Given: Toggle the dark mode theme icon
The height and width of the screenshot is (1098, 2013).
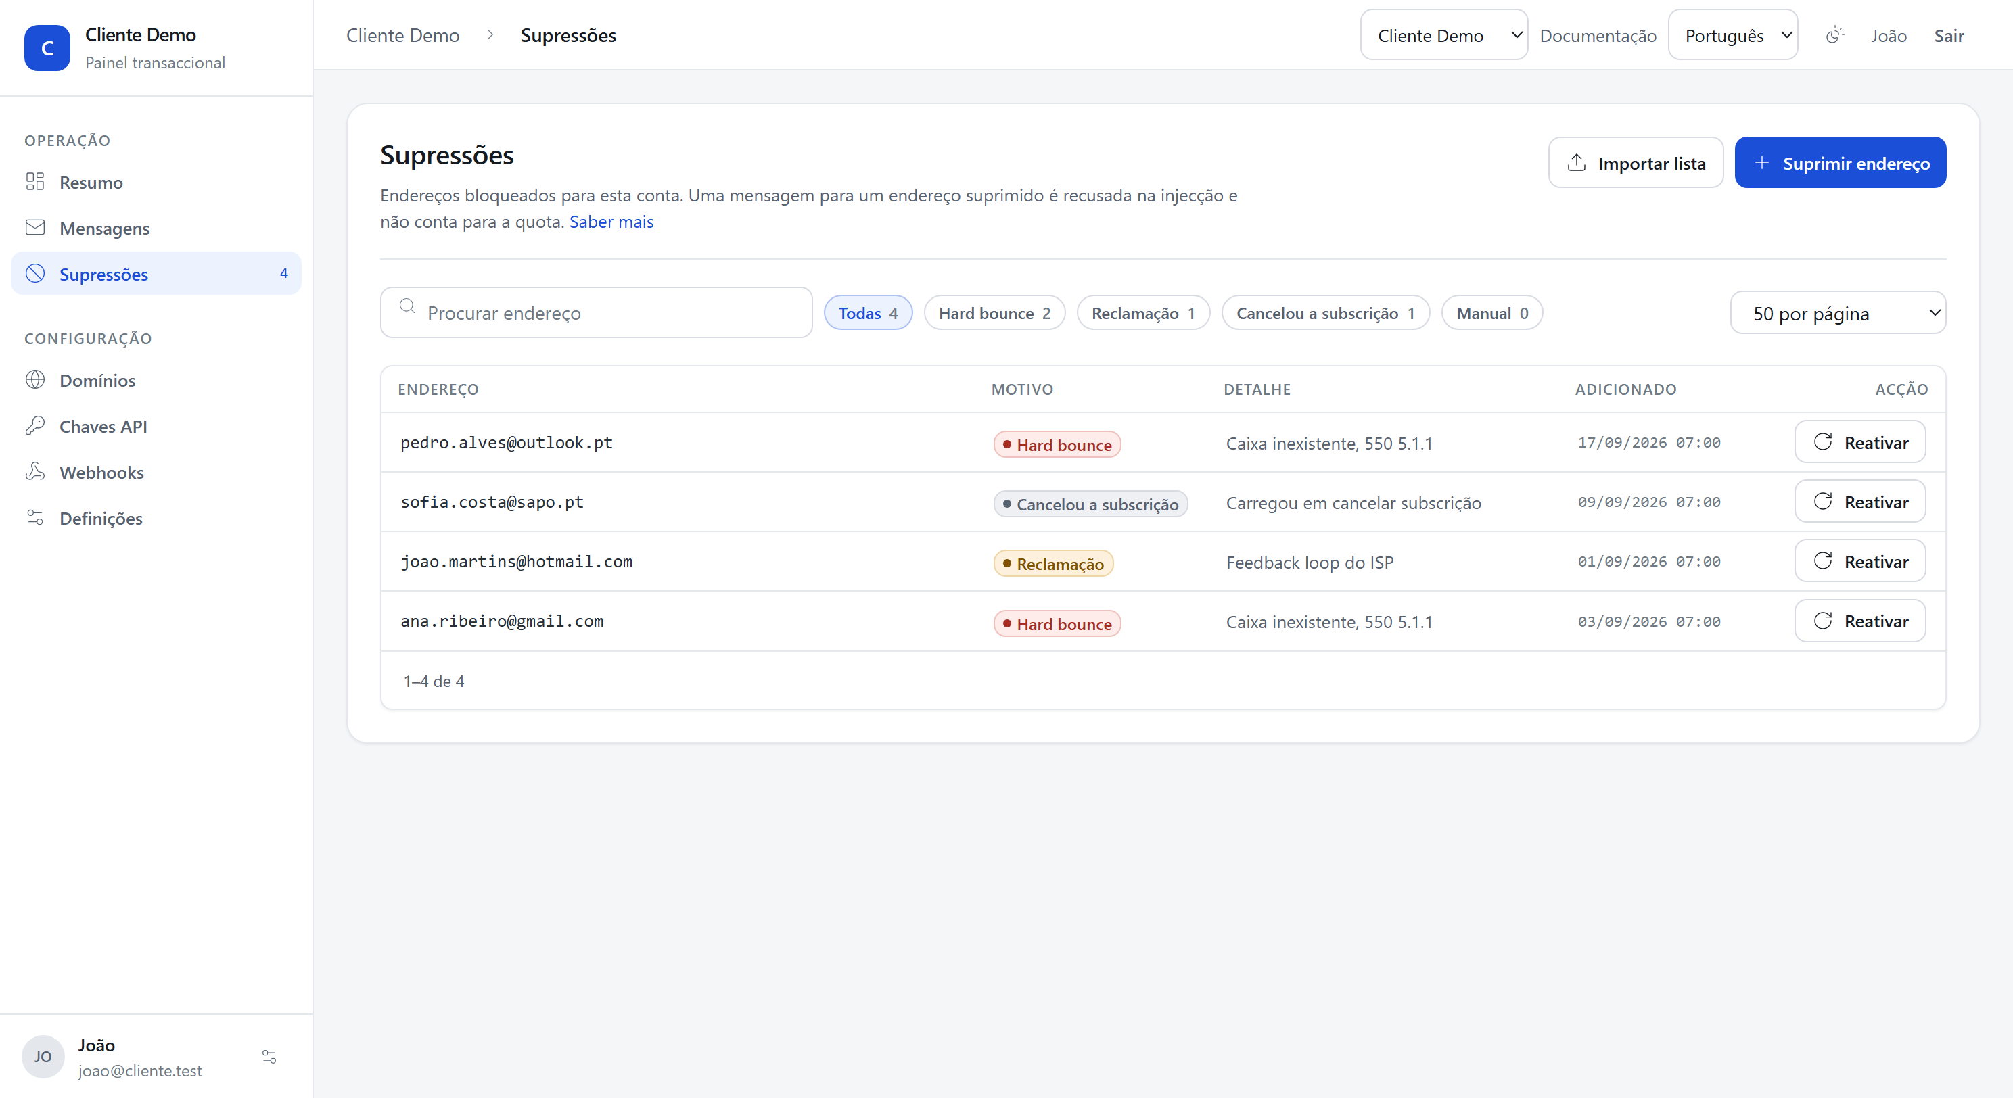Looking at the screenshot, I should click(x=1835, y=35).
